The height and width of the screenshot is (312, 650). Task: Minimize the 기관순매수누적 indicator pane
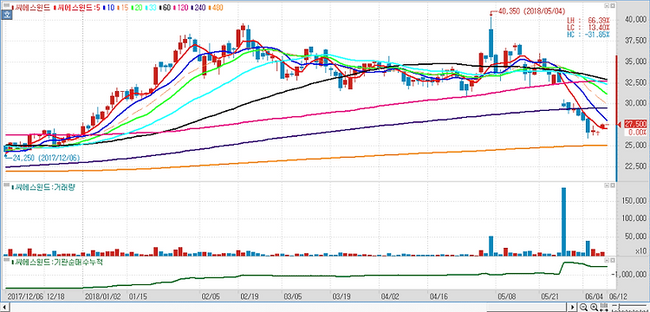[x=607, y=261]
